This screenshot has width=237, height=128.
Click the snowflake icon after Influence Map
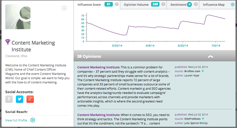pyautogui.click(x=232, y=5)
